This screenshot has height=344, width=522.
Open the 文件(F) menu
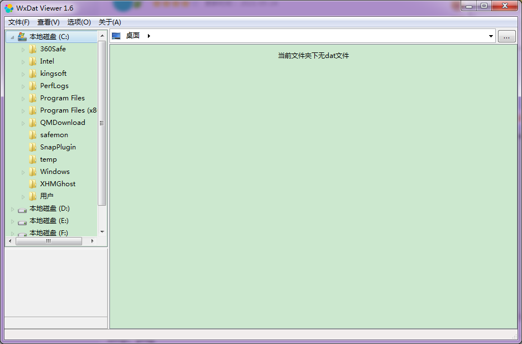click(17, 22)
